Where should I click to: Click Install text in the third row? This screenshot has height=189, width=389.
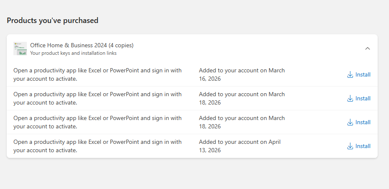pos(363,122)
